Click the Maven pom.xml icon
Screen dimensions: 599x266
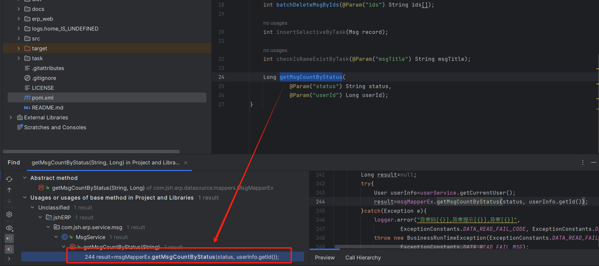point(27,98)
